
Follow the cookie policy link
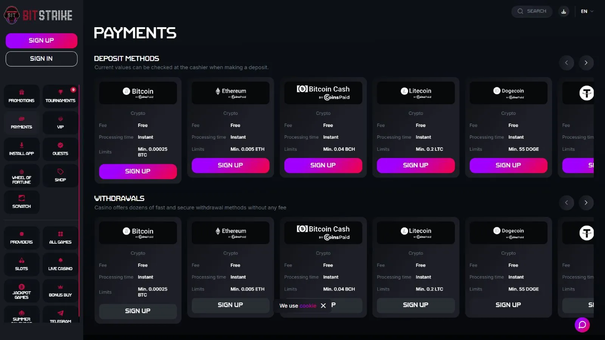pos(308,306)
